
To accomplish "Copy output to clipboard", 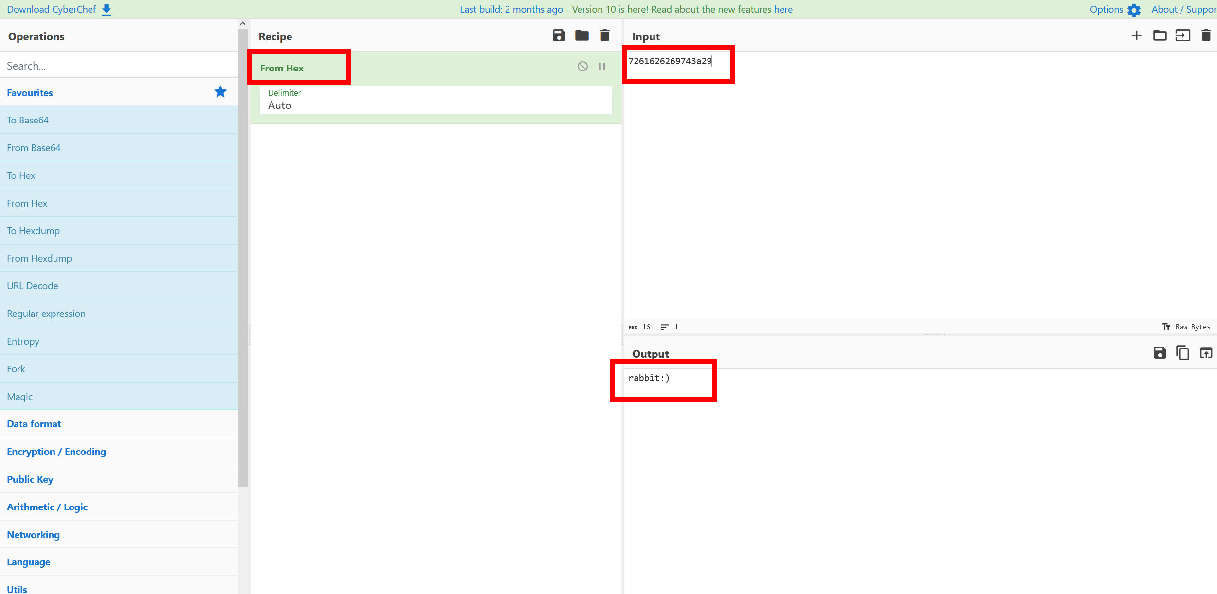I will click(1182, 353).
